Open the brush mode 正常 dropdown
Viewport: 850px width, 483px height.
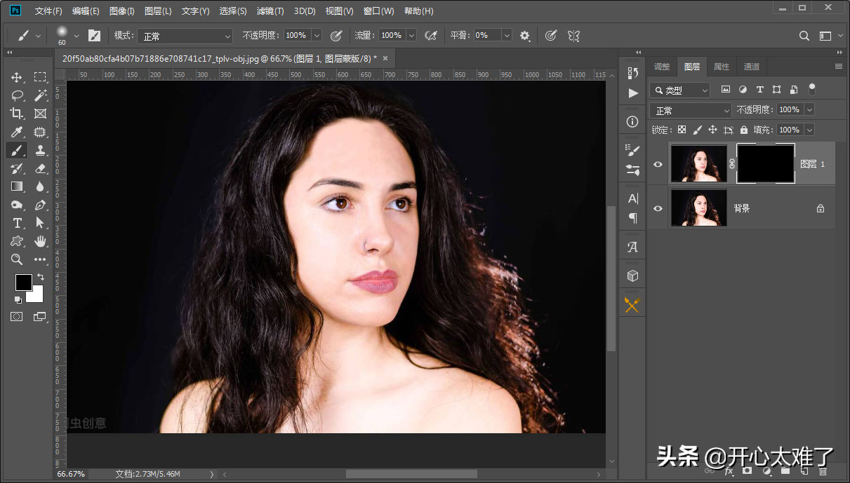(185, 36)
